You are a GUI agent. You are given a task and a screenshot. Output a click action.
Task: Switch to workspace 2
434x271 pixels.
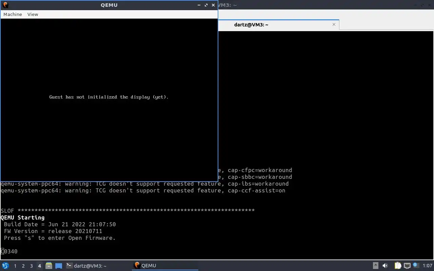click(23, 266)
